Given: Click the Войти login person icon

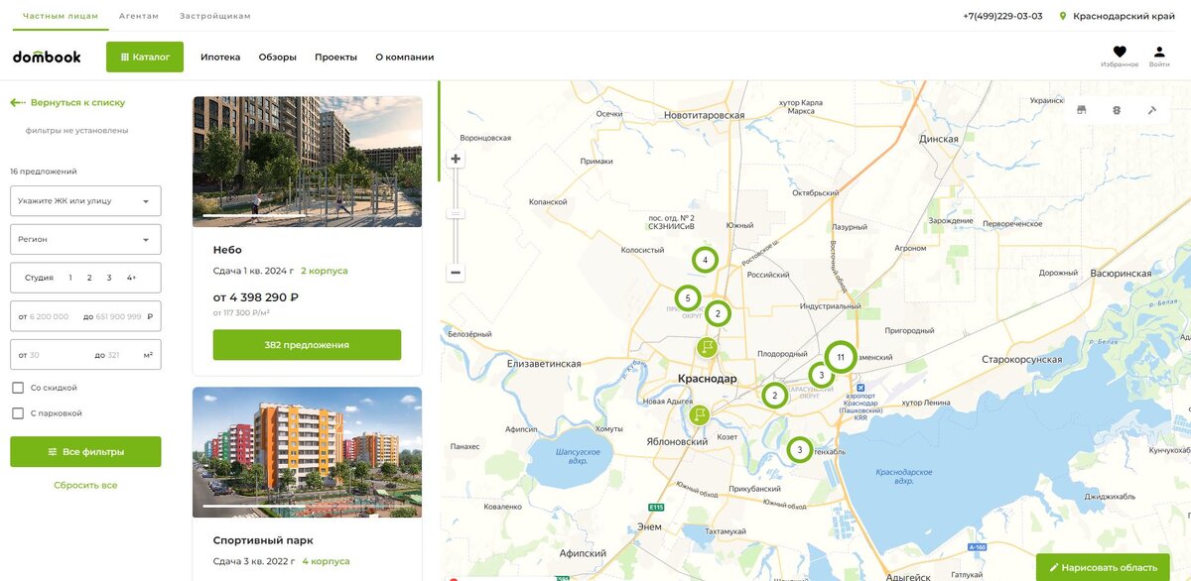Looking at the screenshot, I should [x=1159, y=52].
